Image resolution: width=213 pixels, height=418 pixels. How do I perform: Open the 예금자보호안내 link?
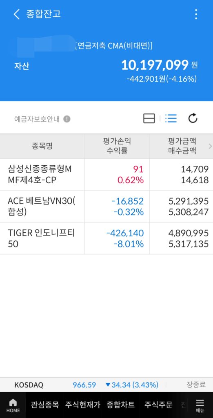pos(37,119)
